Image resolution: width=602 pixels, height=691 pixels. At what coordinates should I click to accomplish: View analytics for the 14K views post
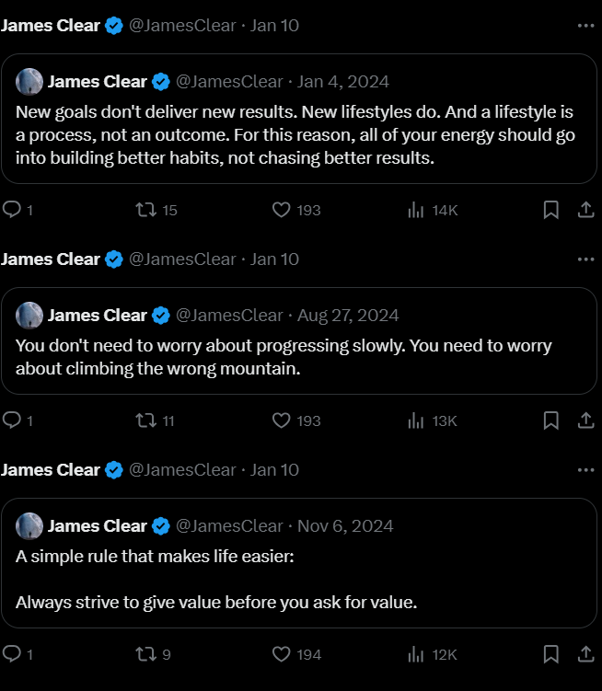pos(415,210)
